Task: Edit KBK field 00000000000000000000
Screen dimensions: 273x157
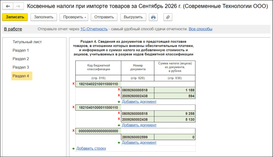Action: pos(98,131)
